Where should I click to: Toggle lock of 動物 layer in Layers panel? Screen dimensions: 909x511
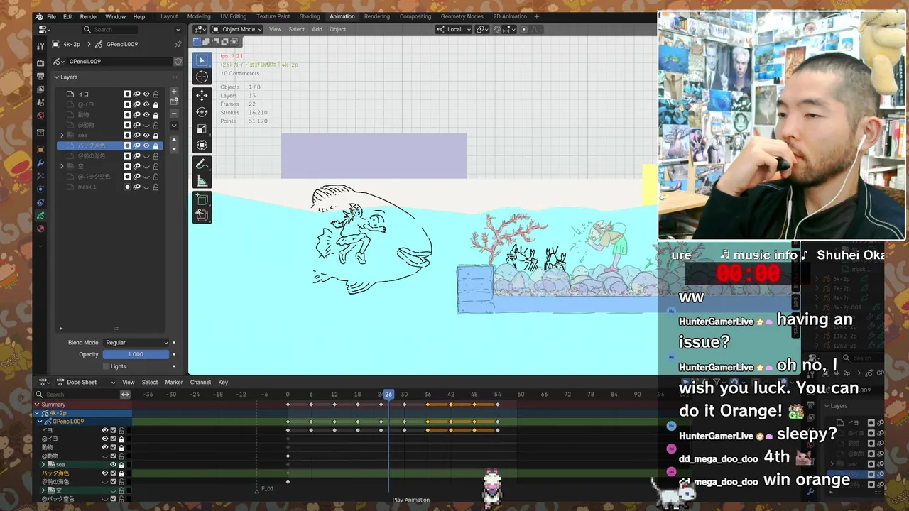[156, 115]
